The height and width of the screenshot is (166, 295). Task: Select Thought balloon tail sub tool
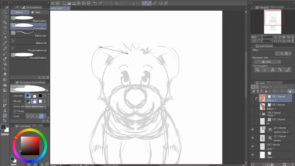(x=29, y=48)
